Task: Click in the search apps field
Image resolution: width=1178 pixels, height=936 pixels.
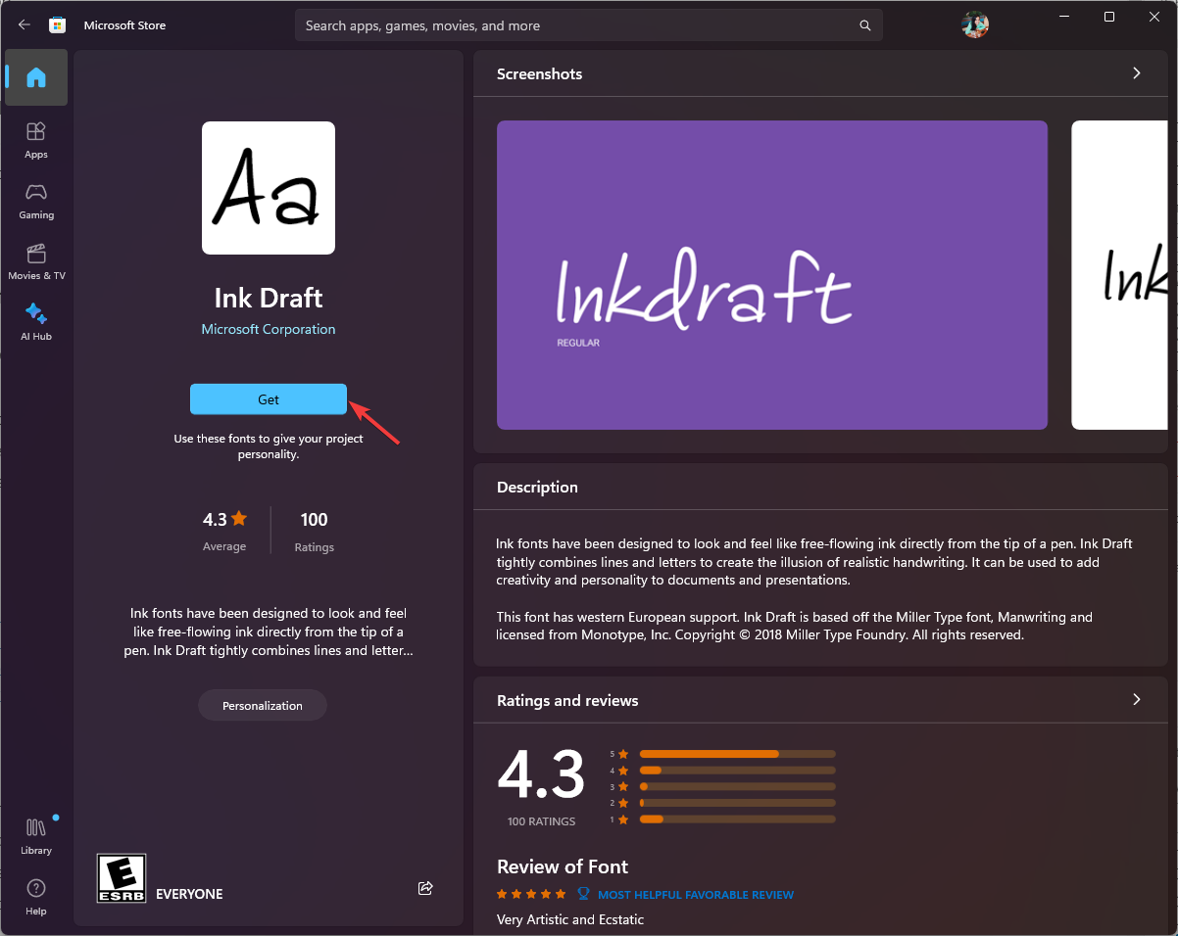Action: click(x=588, y=25)
